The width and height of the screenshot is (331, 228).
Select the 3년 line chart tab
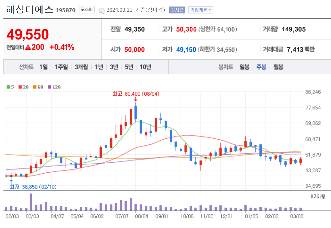click(x=114, y=67)
